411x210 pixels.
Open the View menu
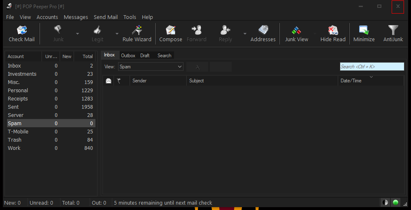coord(25,17)
